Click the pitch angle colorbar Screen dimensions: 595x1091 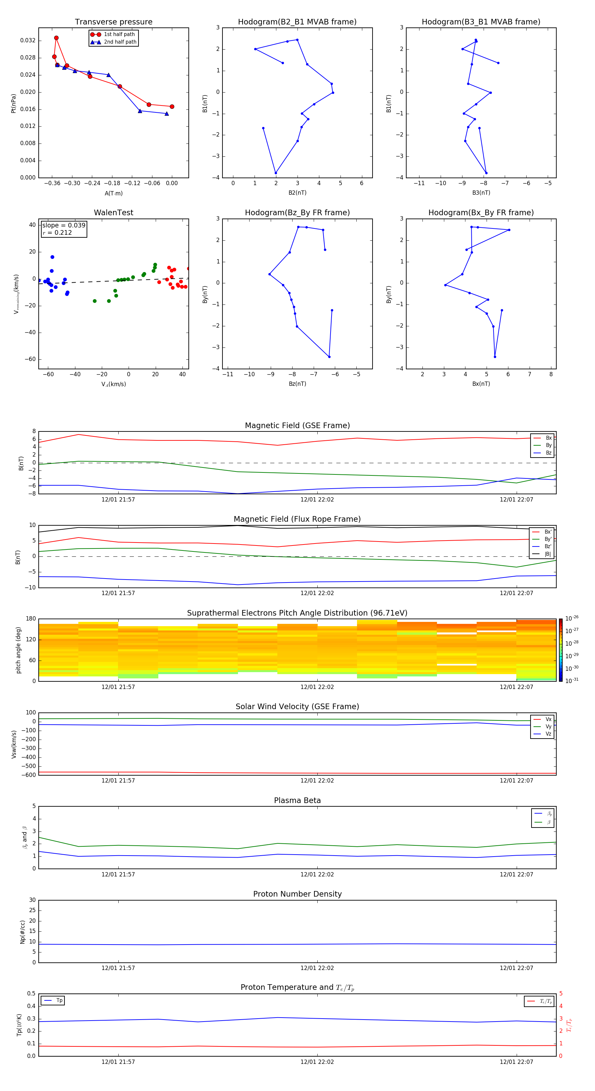point(561,650)
